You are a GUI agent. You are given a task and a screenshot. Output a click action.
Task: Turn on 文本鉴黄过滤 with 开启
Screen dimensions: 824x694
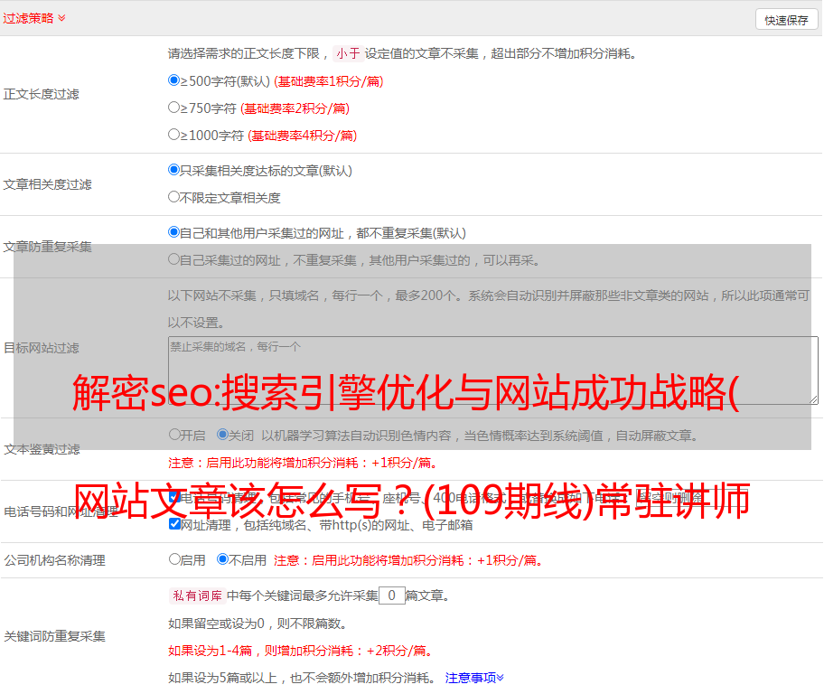coord(175,435)
